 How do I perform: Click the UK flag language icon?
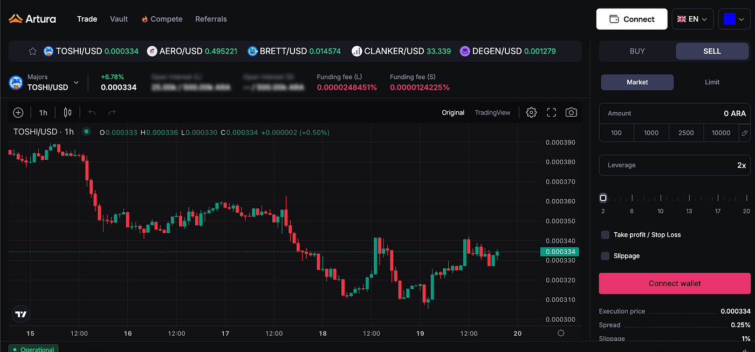pos(682,19)
